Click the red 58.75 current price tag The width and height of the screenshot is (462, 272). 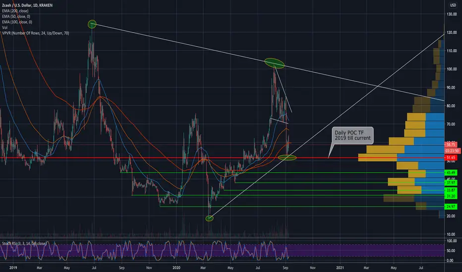tap(451, 145)
